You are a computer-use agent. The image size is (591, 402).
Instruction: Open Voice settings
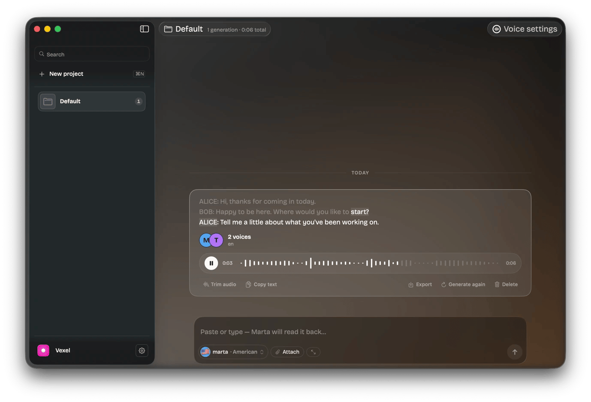525,29
